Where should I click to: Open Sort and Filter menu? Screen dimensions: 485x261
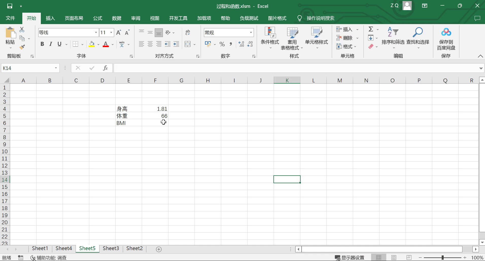(393, 38)
